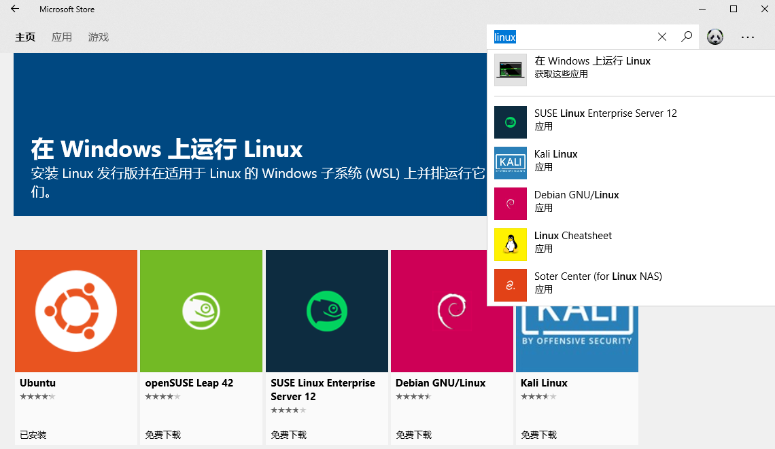
Task: Click the 获取这些应用 subtitle text
Action: click(561, 74)
